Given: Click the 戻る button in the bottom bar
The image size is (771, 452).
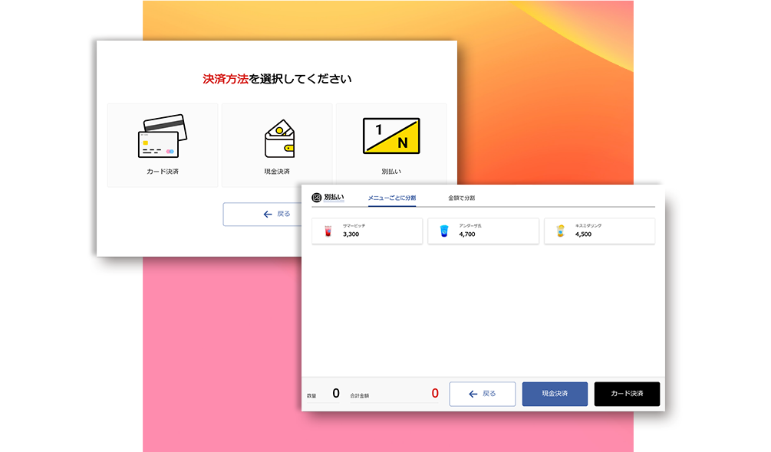Looking at the screenshot, I should (x=482, y=394).
